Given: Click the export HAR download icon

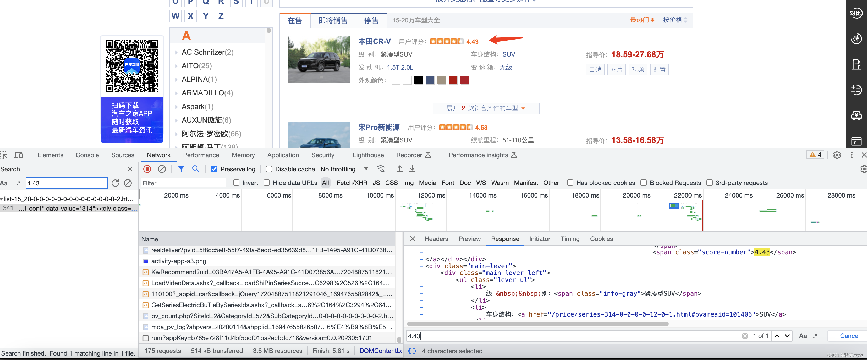Looking at the screenshot, I should 412,169.
